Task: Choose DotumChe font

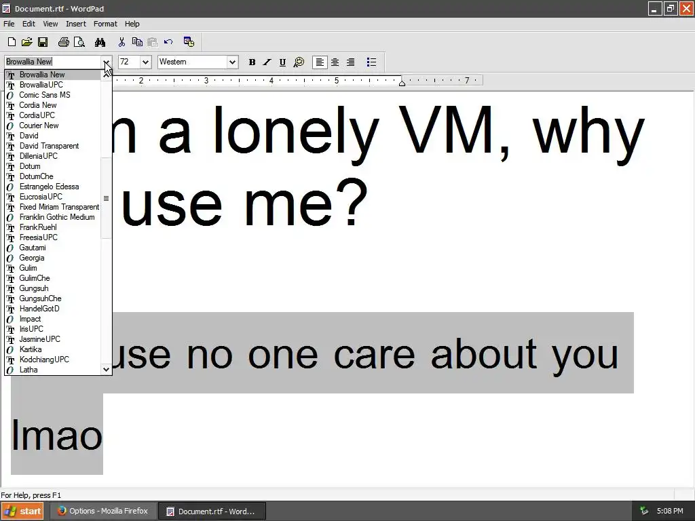Action: [53, 176]
